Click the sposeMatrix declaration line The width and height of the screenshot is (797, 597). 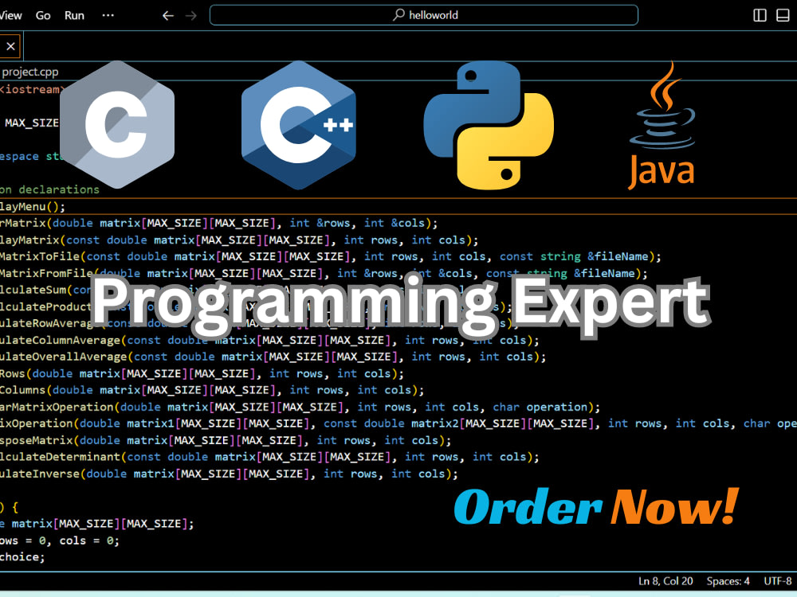click(x=226, y=440)
